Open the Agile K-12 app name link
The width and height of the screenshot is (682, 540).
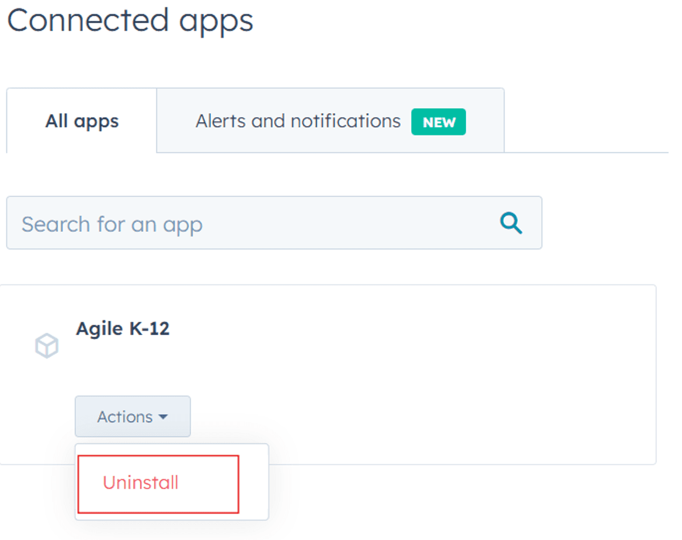click(123, 328)
